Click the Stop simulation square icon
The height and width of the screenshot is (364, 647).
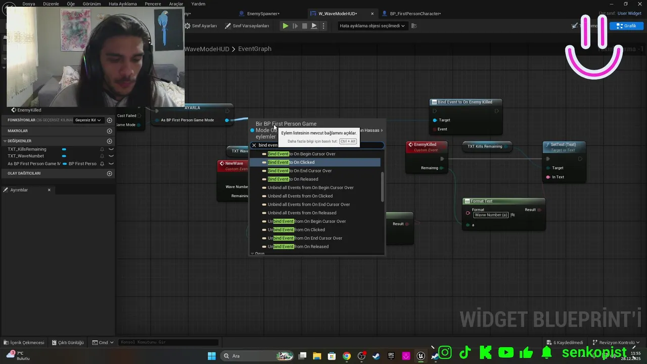[x=304, y=26]
